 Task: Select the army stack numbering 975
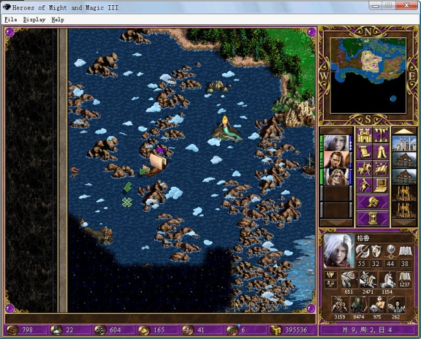click(378, 305)
